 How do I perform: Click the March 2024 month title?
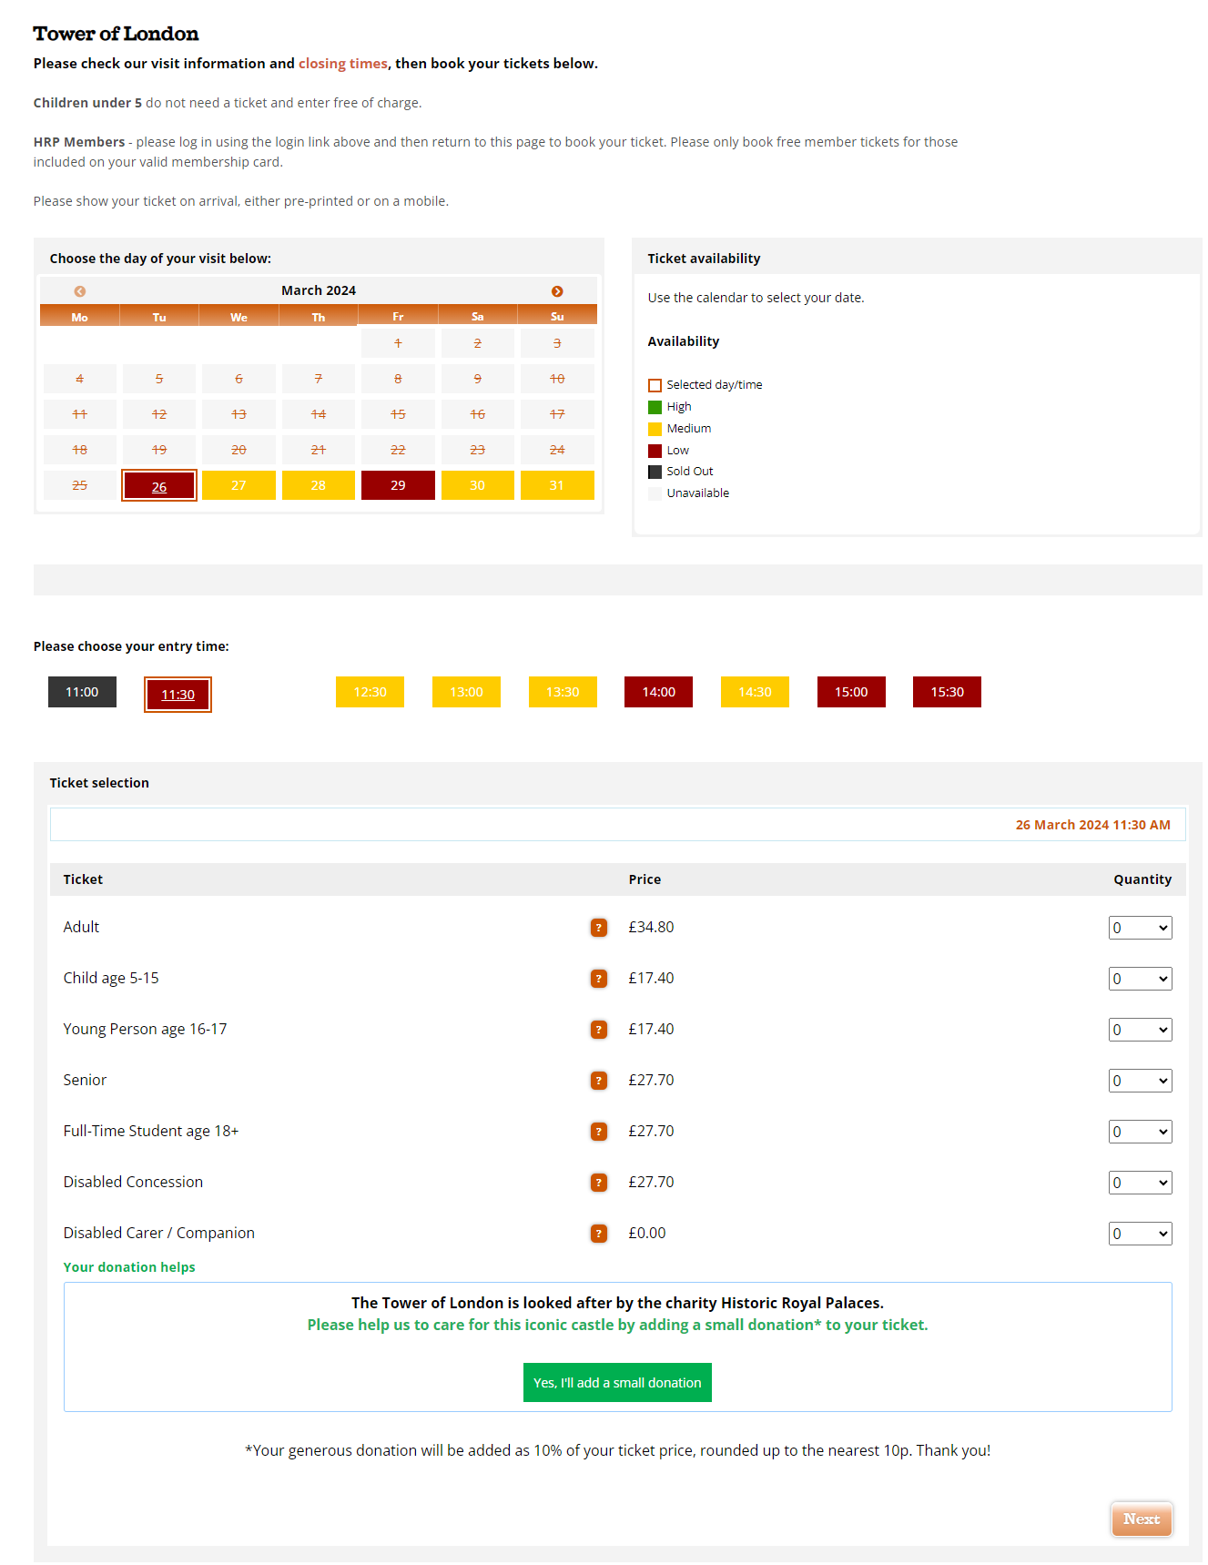319,290
